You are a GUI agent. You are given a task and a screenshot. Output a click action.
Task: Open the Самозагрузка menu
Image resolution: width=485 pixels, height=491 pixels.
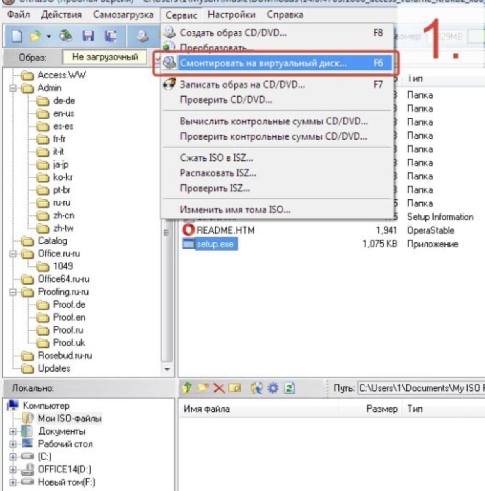123,15
